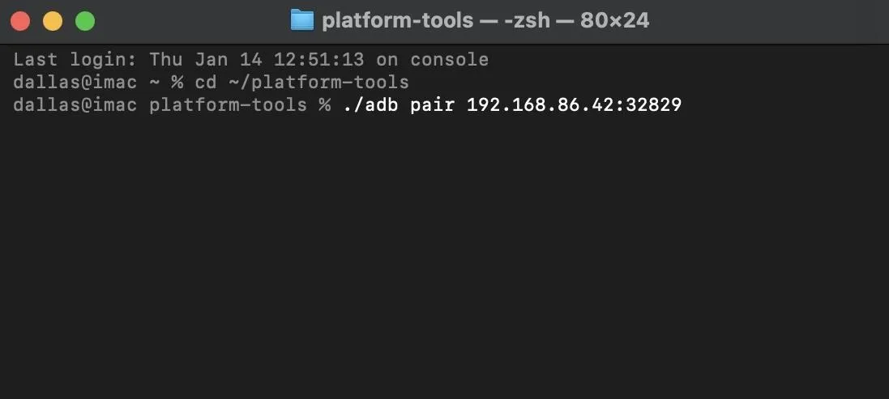Click the blue folder icon in title bar
Screen dimensions: 889x399
coord(301,20)
